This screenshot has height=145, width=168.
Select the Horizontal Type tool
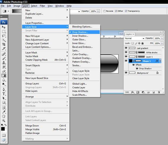coord(4,94)
